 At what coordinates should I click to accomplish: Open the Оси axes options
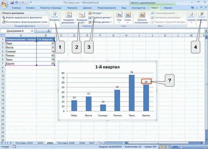pyautogui.click(x=119, y=17)
